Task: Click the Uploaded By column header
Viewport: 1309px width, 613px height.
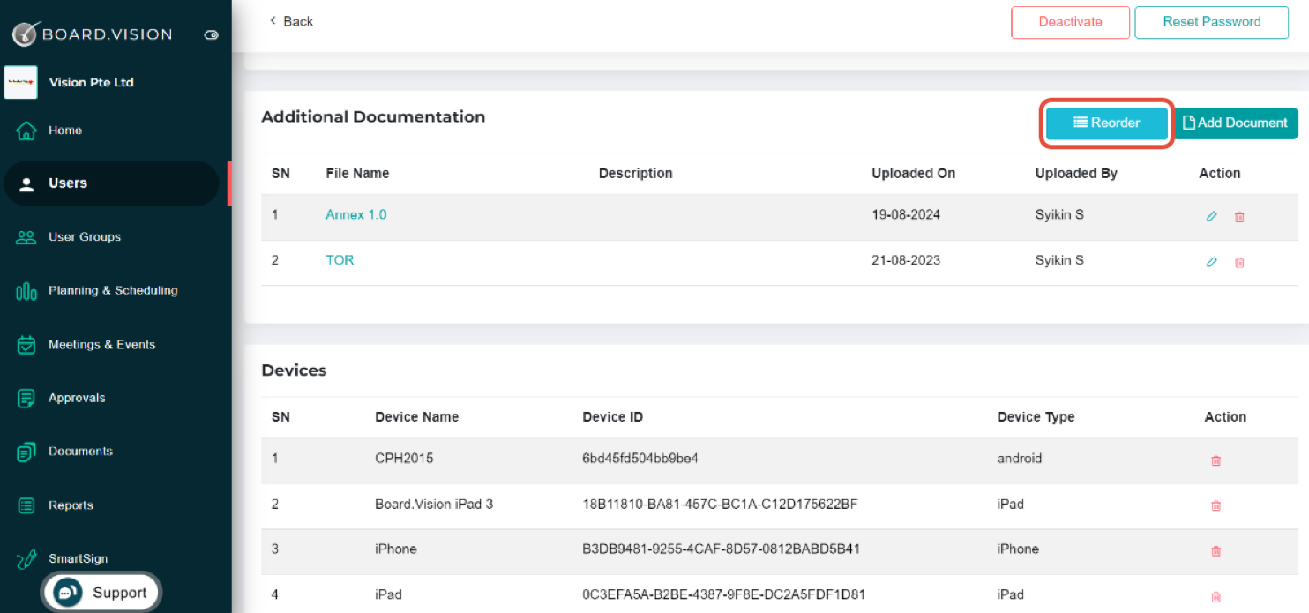Action: [1076, 174]
